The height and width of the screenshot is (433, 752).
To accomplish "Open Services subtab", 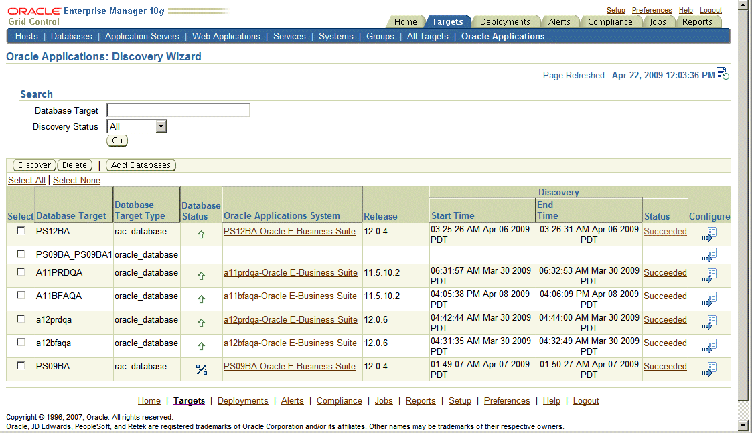I will pos(290,36).
